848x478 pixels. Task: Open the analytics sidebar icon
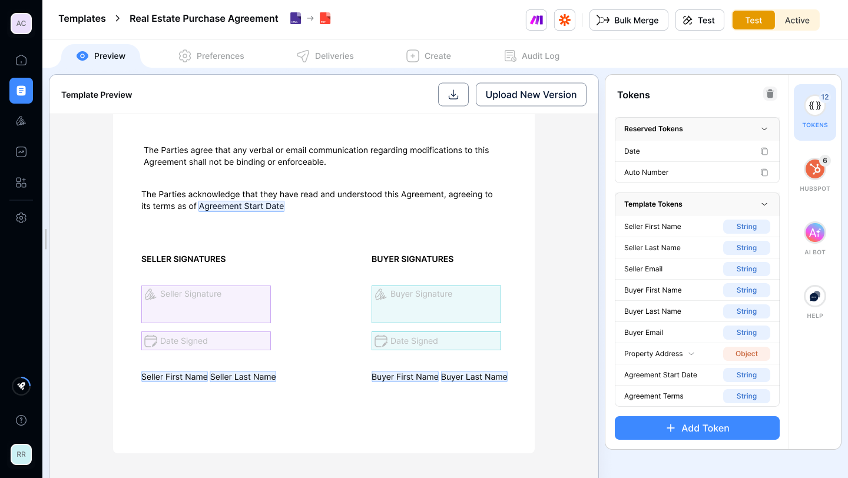[x=21, y=151]
